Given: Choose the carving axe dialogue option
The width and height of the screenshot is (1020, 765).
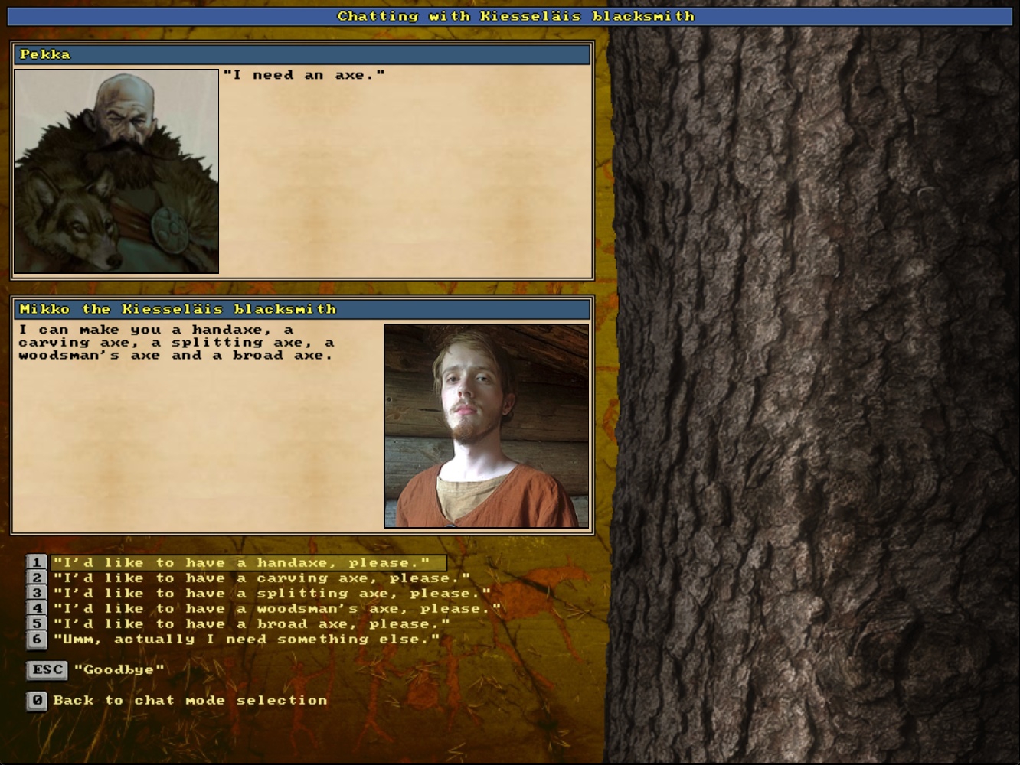Looking at the screenshot, I should (x=261, y=578).
